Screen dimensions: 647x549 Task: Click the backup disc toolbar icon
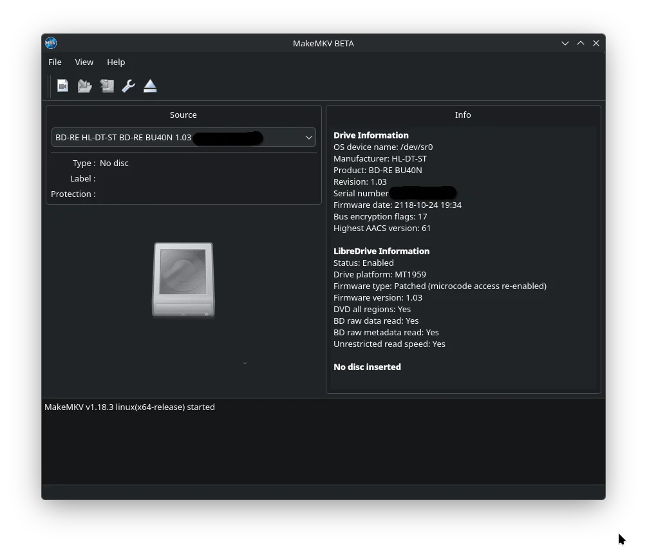point(107,86)
